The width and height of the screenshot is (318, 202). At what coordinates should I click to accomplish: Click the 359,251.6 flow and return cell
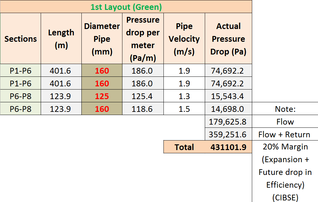click(228, 134)
